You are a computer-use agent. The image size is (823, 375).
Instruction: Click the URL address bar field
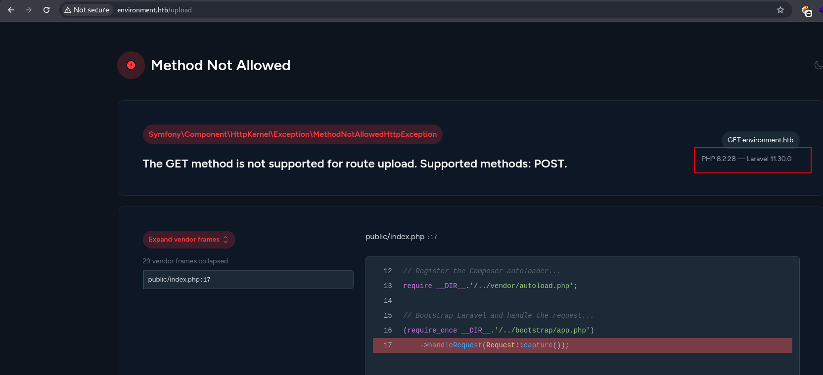click(x=396, y=10)
